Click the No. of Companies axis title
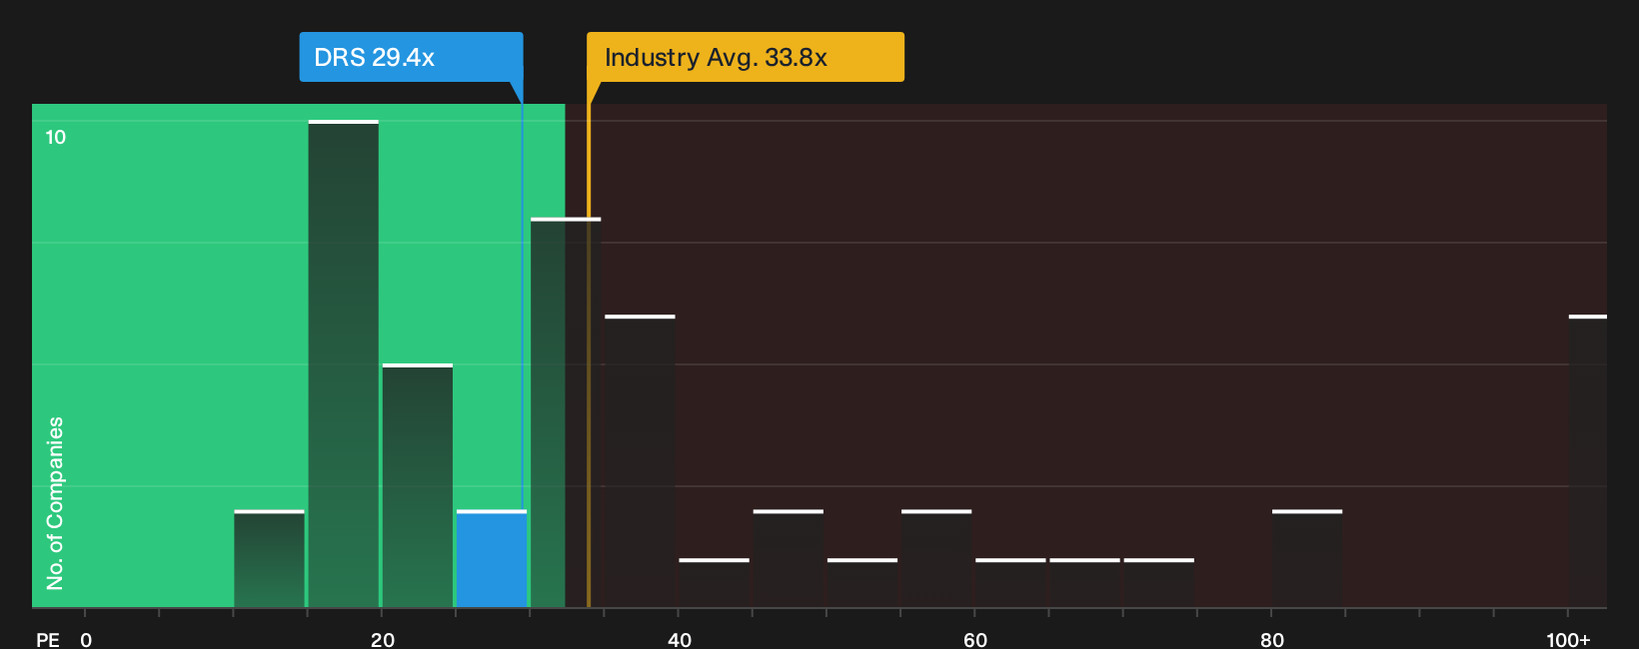Screen dimensions: 1639x649 click(x=55, y=502)
